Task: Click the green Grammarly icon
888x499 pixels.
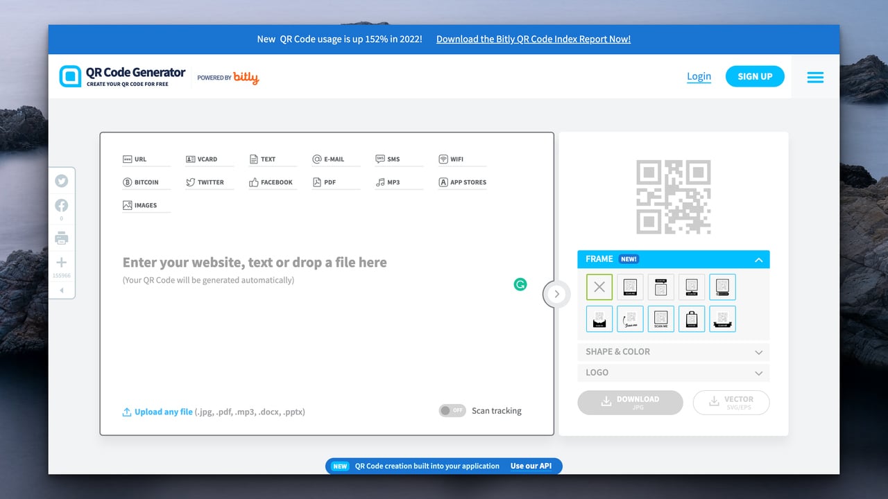Action: pyautogui.click(x=520, y=283)
